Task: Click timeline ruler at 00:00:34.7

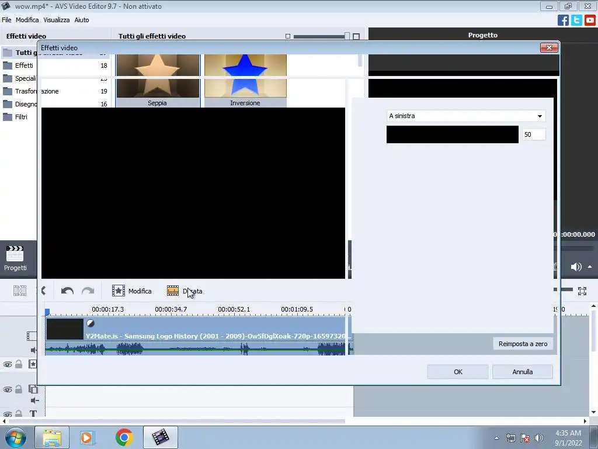Action: coord(171,309)
